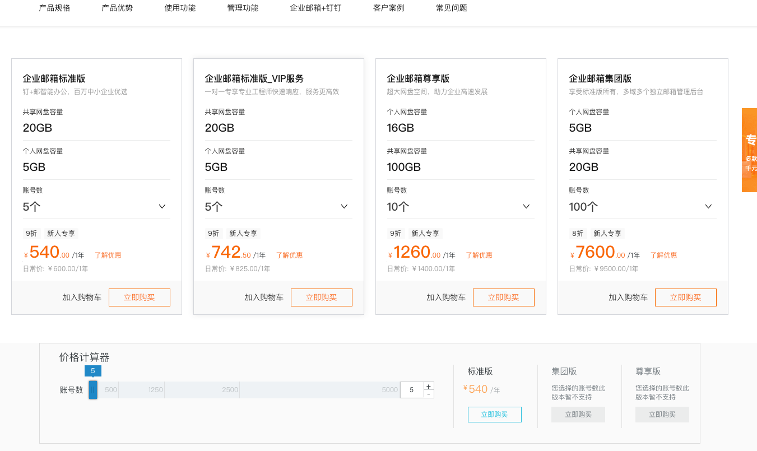Purchase 企业邮箱集团版 with 立即购买
The image size is (757, 451).
pos(686,297)
